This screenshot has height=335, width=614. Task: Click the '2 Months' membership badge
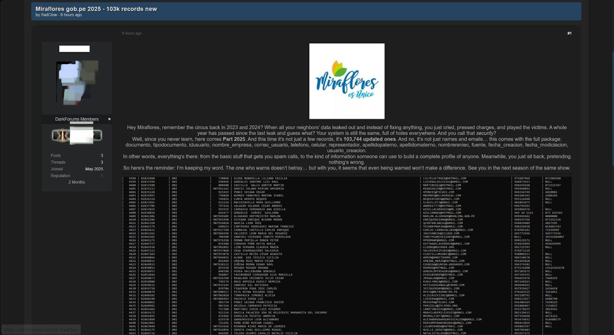coord(77,182)
